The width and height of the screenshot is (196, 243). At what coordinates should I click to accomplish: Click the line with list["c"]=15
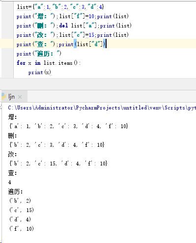pyautogui.click(x=73, y=35)
